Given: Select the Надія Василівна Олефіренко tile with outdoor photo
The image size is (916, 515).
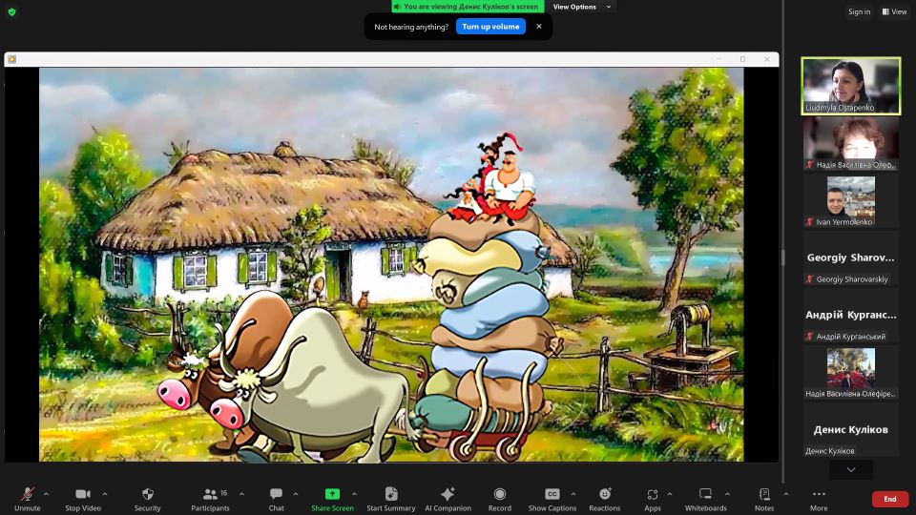Looking at the screenshot, I should pos(851,373).
